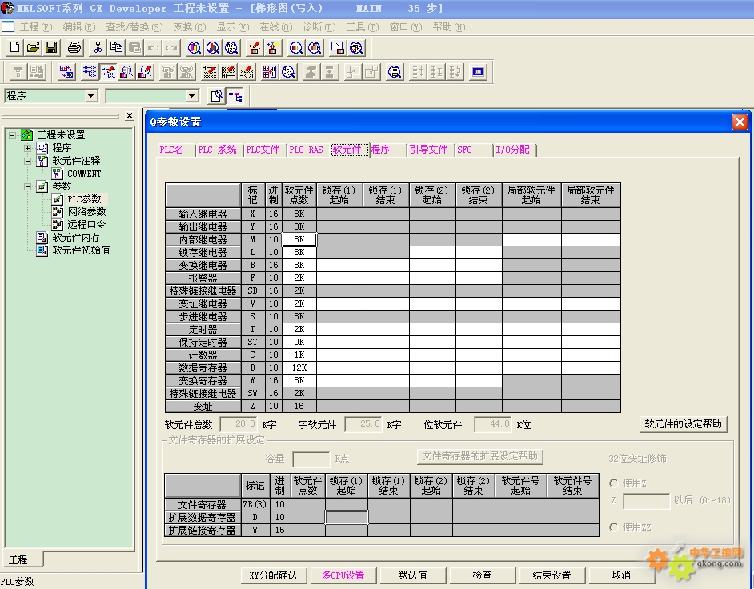Click the 保持定时器 ST points cell showing 0K
The height and width of the screenshot is (589, 754).
299,342
